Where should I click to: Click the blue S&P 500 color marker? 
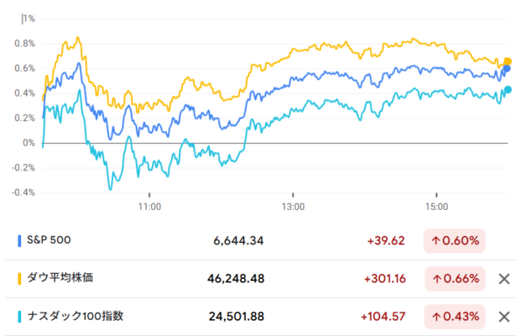[20, 241]
